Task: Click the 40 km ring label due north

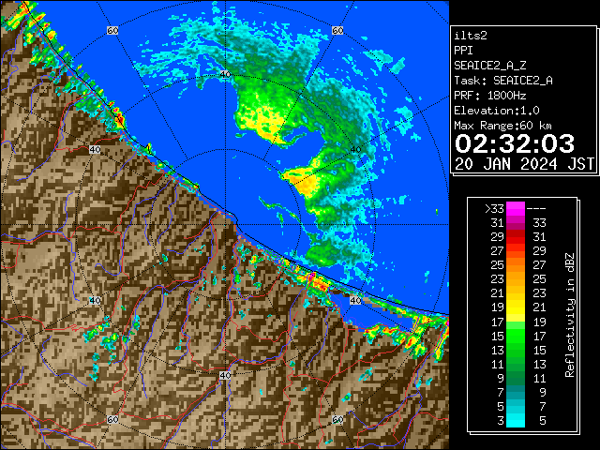Action: [225, 74]
